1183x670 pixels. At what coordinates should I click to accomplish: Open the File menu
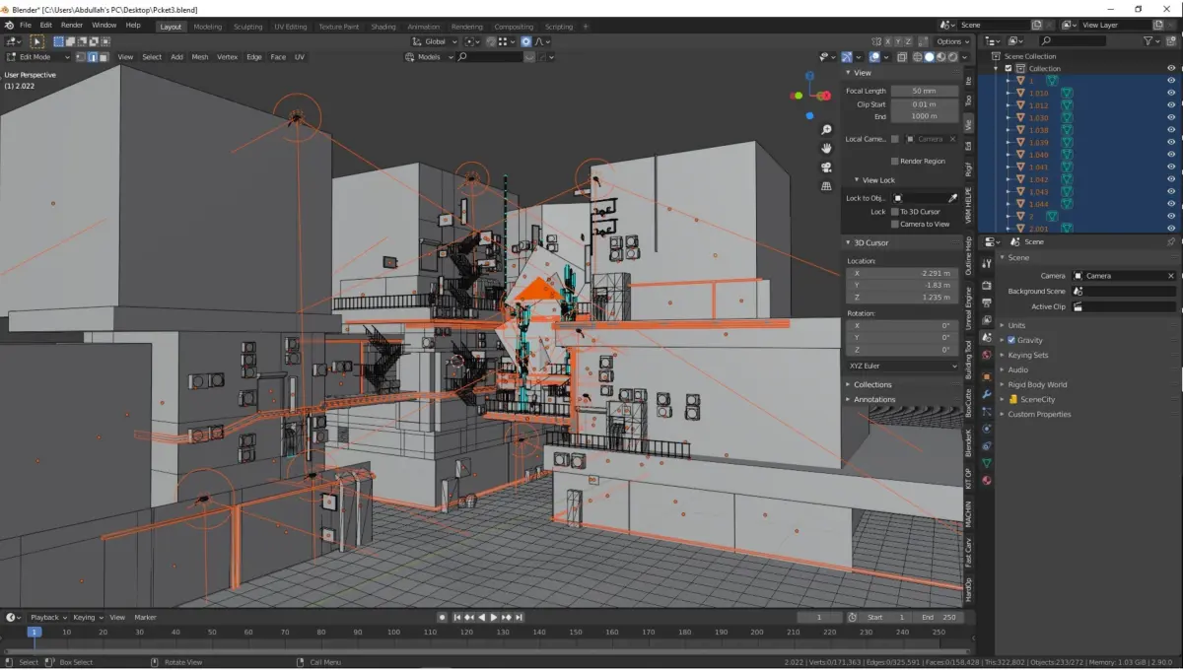click(25, 25)
